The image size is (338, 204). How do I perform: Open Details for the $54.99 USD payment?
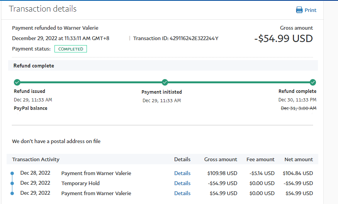pyautogui.click(x=182, y=193)
